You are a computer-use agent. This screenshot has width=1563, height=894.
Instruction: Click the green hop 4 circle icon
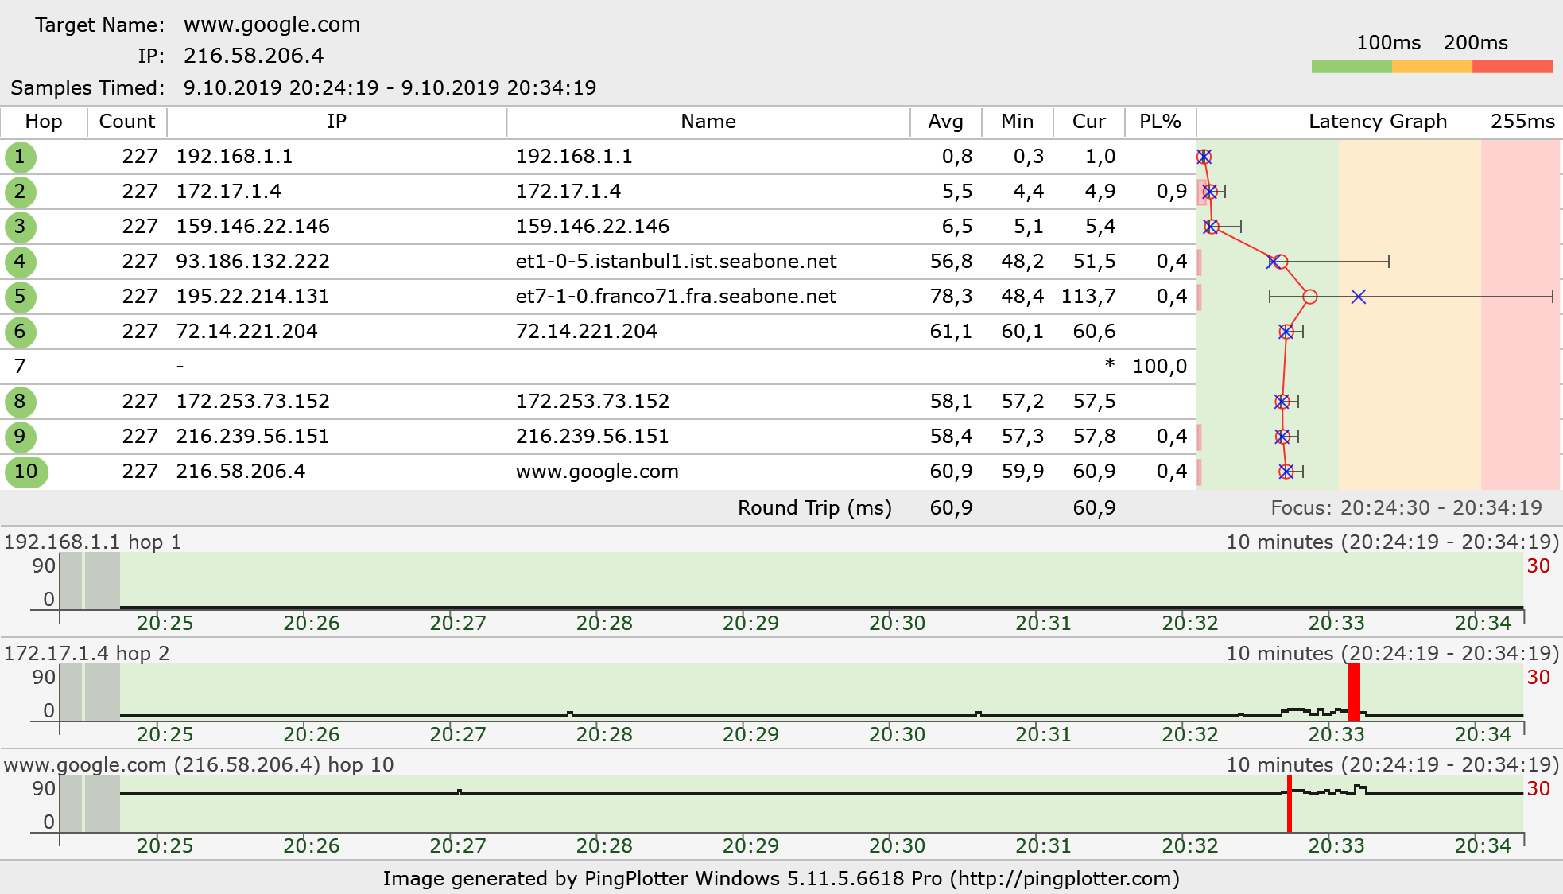coord(20,262)
